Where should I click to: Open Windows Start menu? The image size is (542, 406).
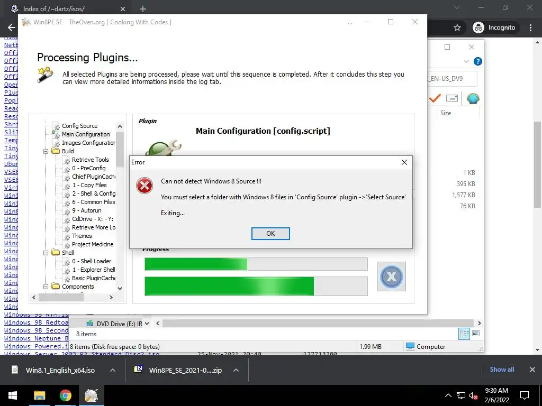[x=13, y=395]
